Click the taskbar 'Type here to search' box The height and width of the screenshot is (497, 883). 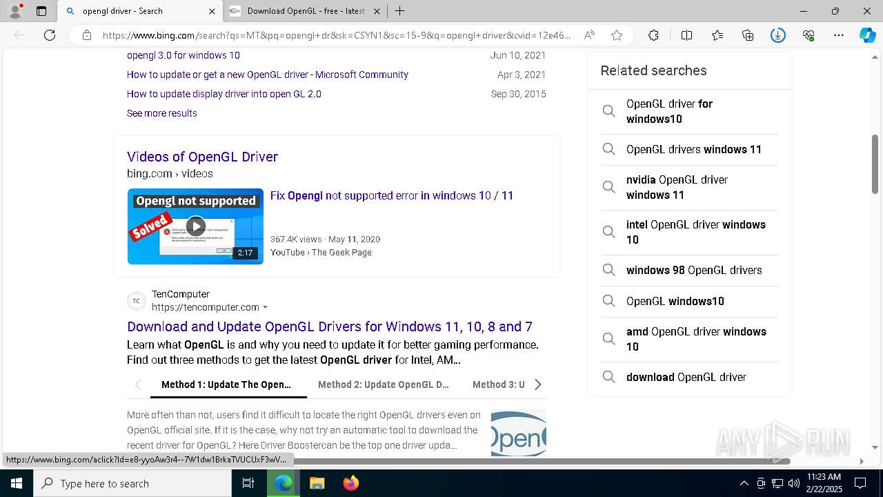132,483
